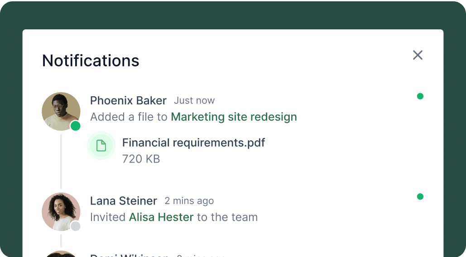This screenshot has width=466, height=257.
Task: Close the Notifications panel with X icon
Action: coord(418,55)
